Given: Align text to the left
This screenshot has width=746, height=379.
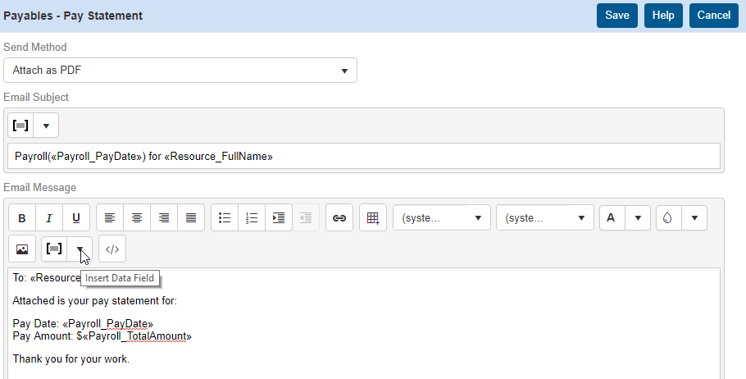Looking at the screenshot, I should point(110,218).
